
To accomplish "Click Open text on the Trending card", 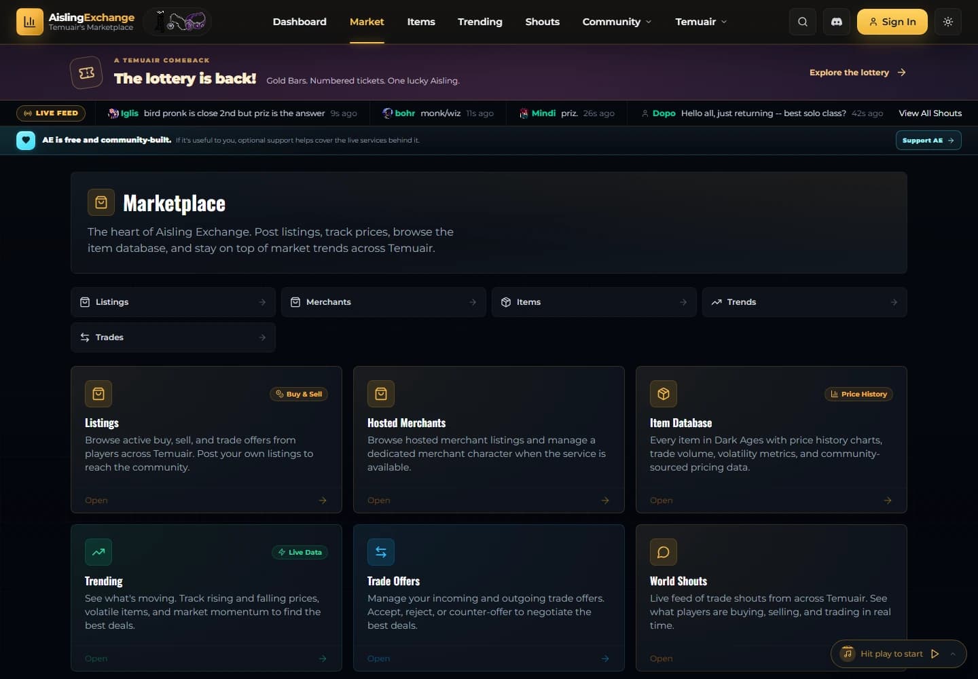I will 96,659.
